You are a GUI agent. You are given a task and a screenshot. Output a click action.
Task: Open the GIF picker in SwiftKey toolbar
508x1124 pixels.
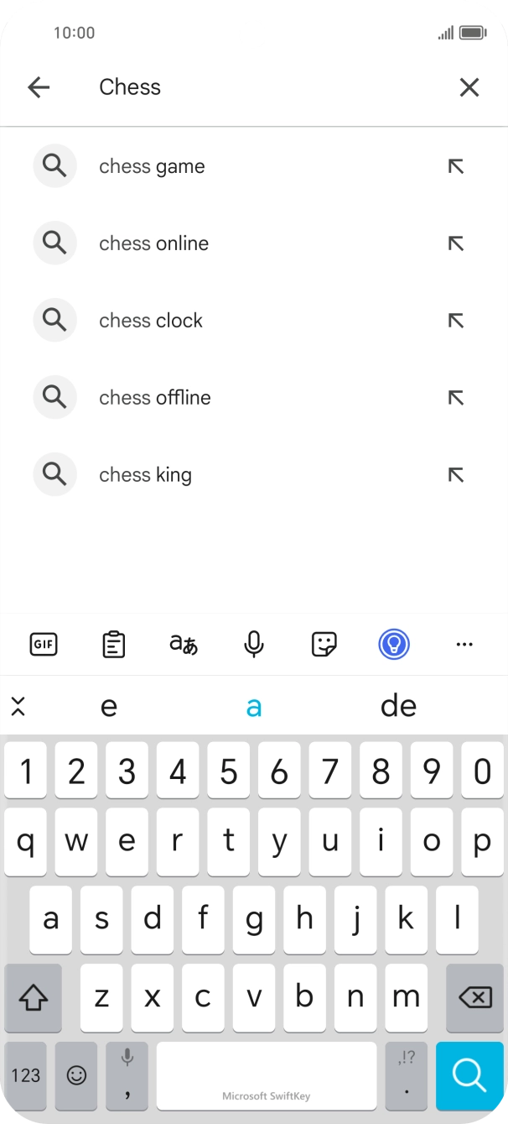(x=43, y=644)
